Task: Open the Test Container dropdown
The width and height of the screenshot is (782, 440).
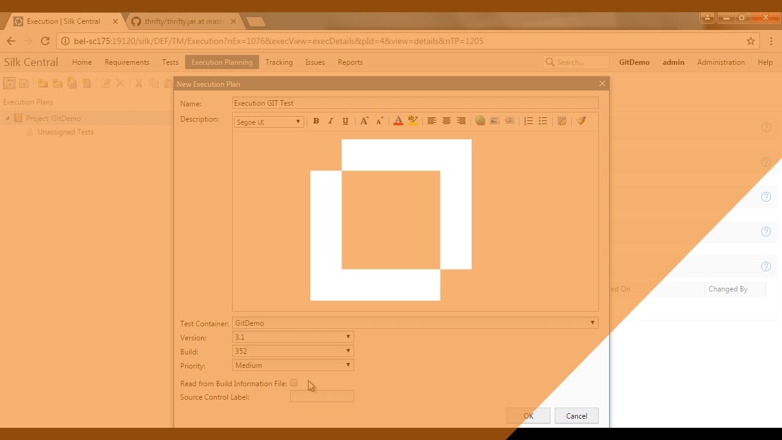Action: point(415,323)
